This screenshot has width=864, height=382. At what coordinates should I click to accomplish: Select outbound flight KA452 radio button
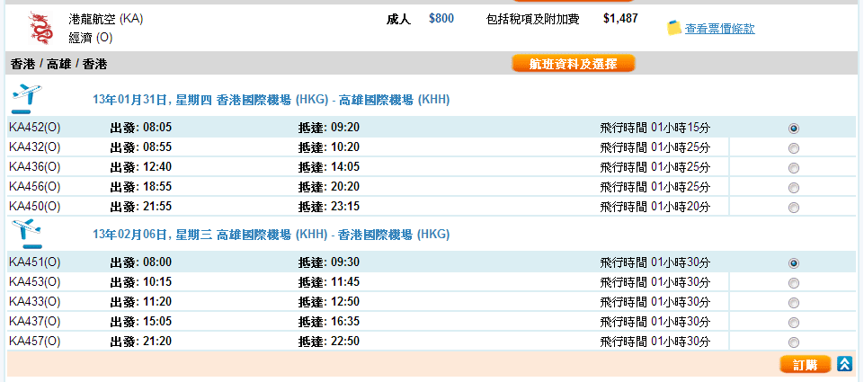[793, 129]
